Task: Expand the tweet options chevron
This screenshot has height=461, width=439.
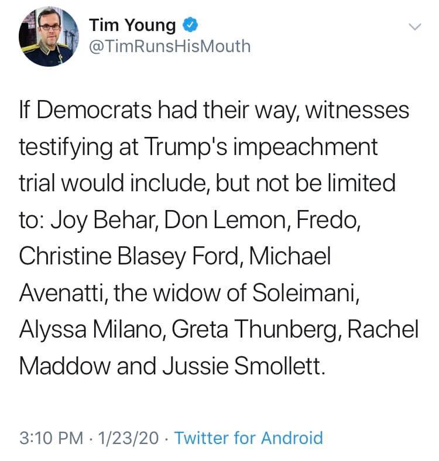Action: (x=415, y=27)
